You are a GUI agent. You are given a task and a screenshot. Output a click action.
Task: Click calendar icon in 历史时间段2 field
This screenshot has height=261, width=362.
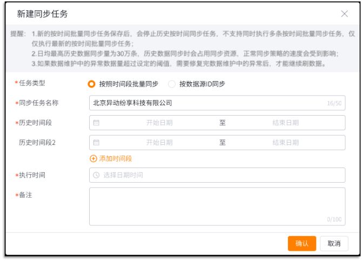(97, 143)
